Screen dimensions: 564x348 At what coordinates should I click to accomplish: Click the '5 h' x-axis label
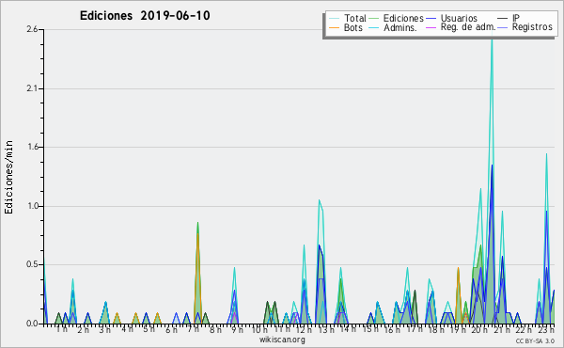tap(149, 329)
